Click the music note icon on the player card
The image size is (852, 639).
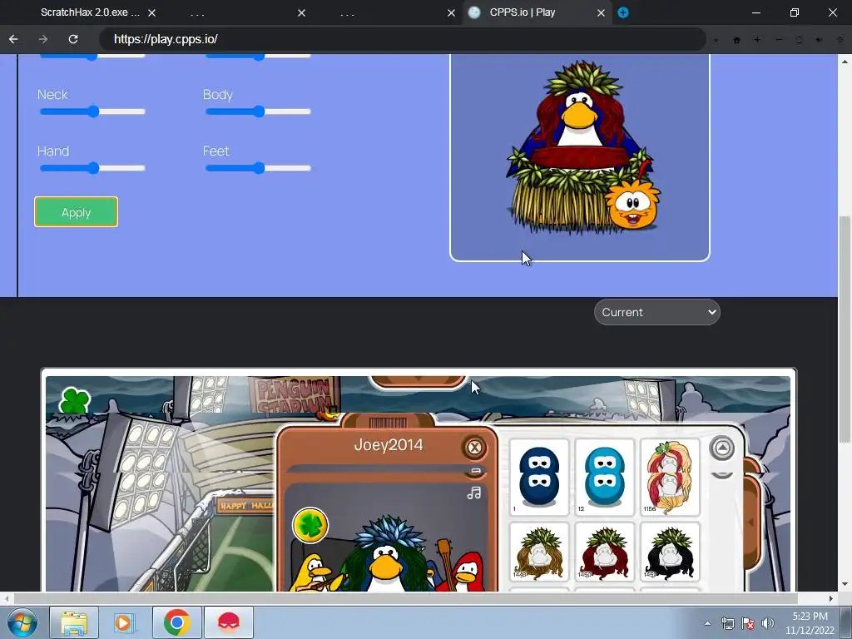(473, 493)
